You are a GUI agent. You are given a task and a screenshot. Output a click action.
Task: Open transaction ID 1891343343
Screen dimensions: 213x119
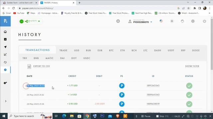point(153,86)
